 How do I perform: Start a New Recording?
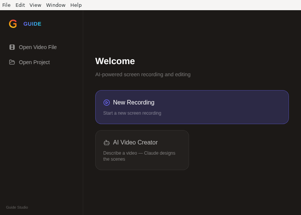[x=192, y=107]
